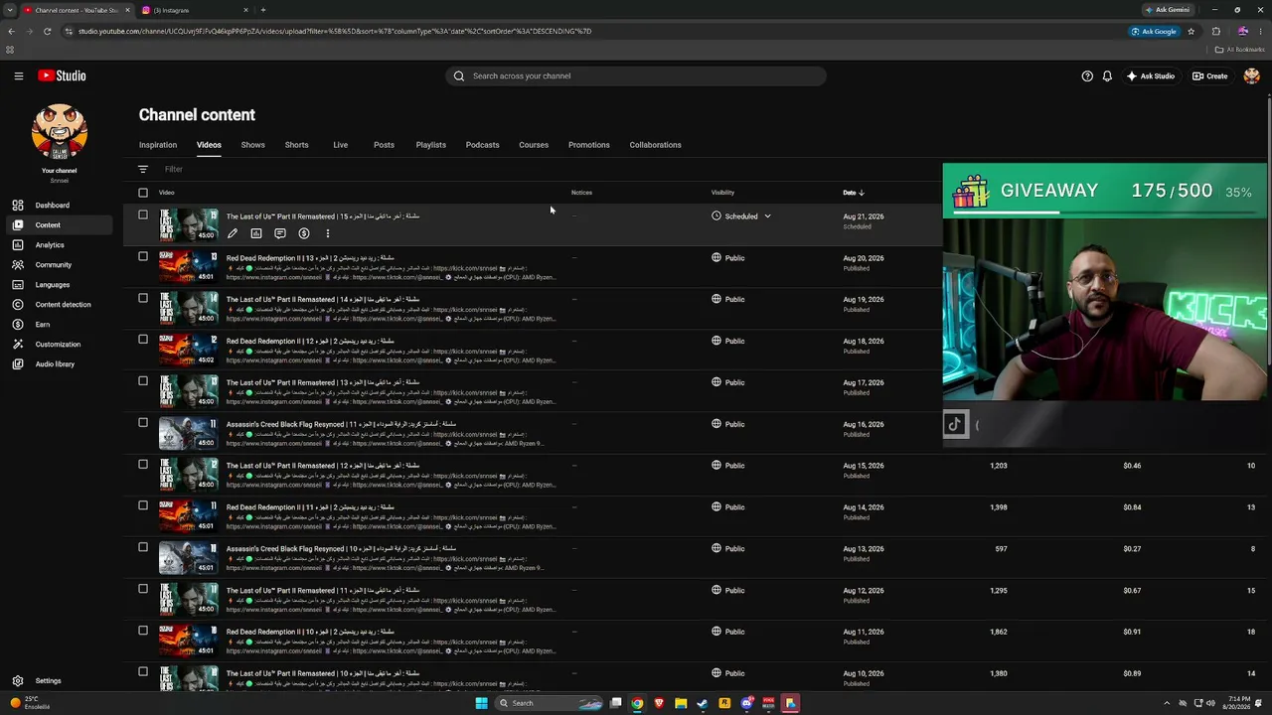Open the Courses tab
Viewport: 1272px width, 715px height.
click(534, 145)
